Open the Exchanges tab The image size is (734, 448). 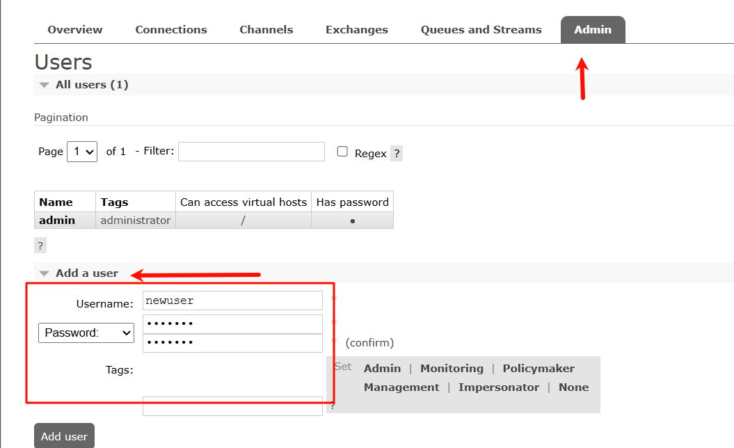(x=357, y=30)
